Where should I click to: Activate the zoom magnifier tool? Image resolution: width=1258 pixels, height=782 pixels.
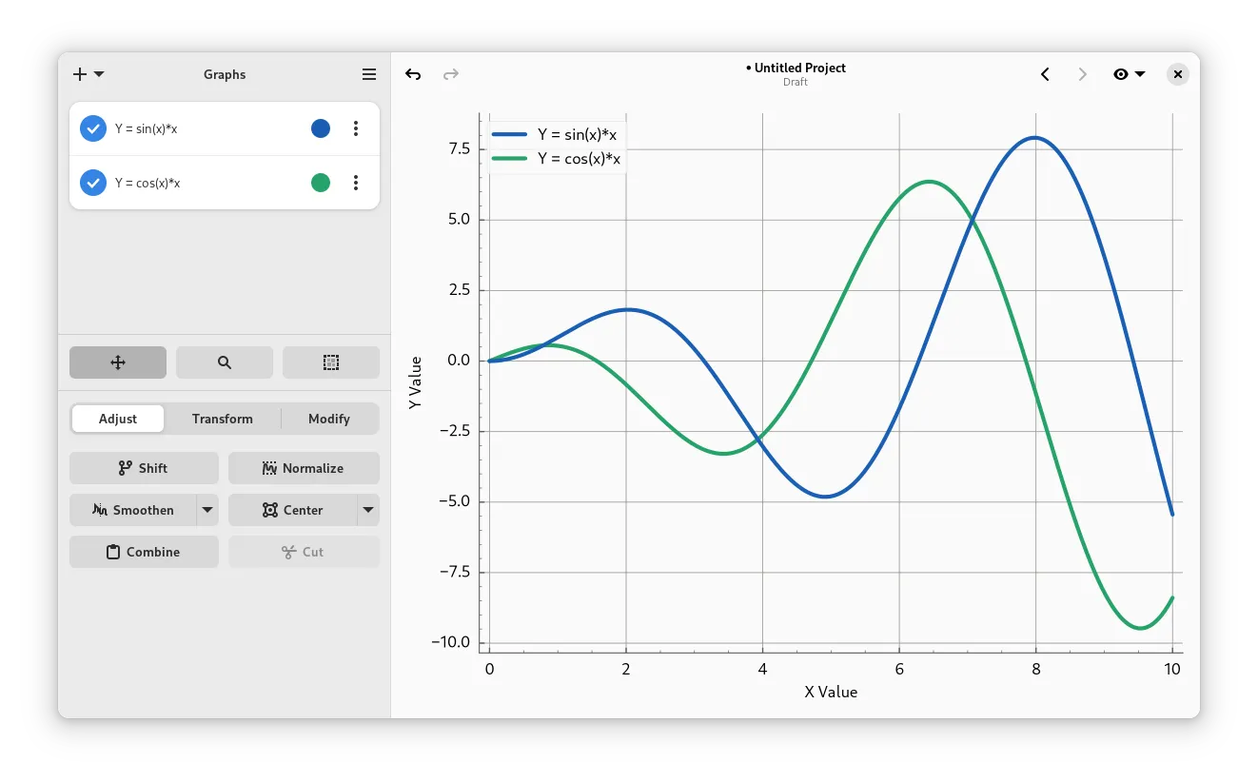pos(225,362)
